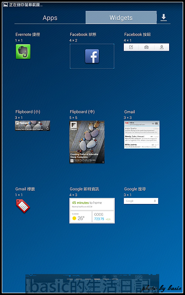The image size is (185, 295).
Task: Click the Gmail widget title text
Action: point(130,112)
